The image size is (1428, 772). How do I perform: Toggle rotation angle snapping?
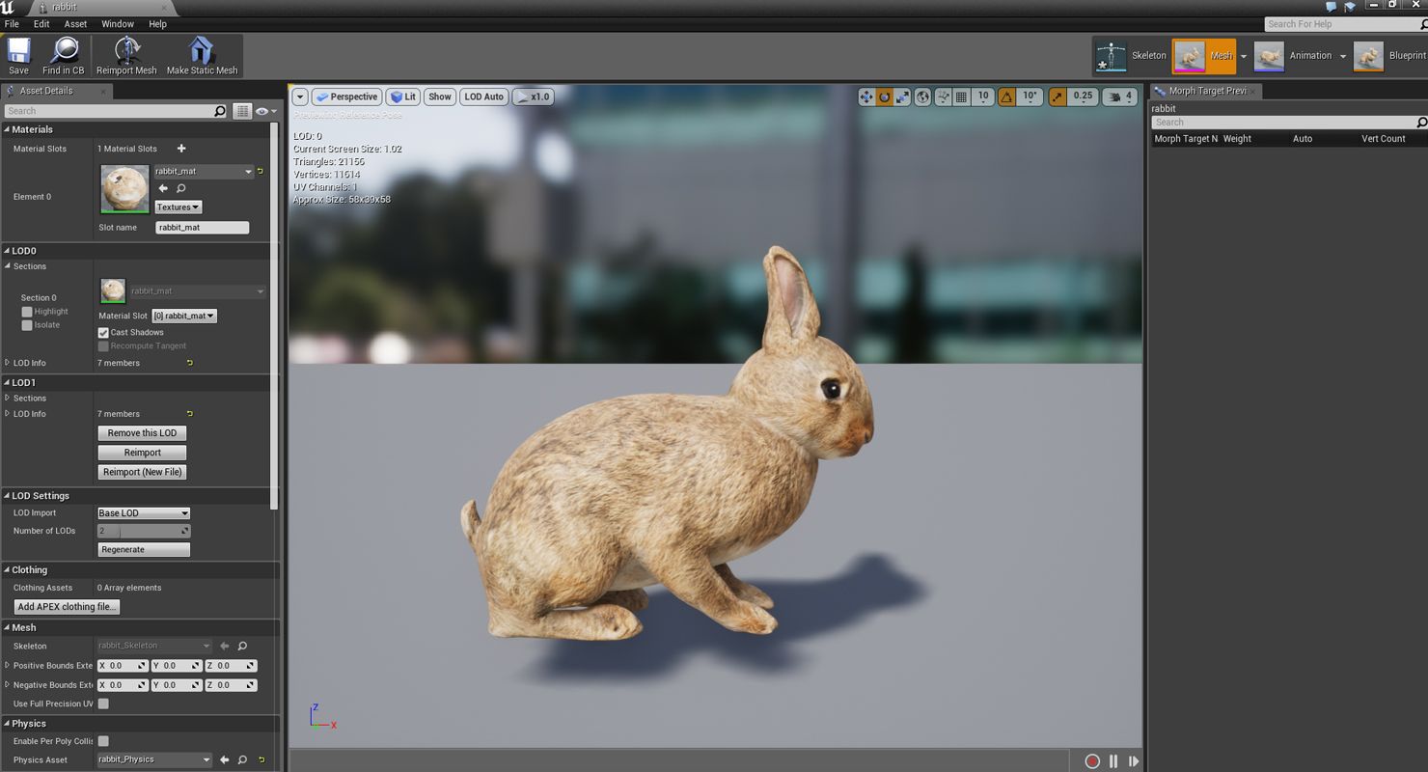click(1006, 96)
